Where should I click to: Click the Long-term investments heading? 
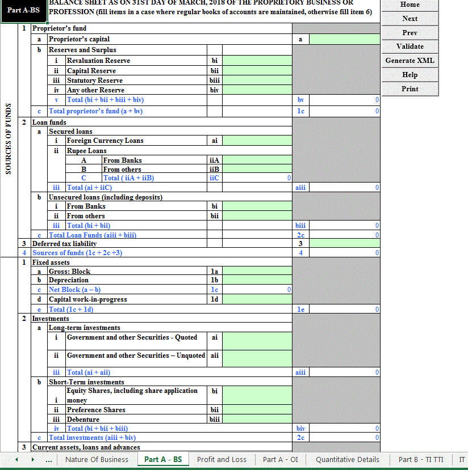(85, 328)
